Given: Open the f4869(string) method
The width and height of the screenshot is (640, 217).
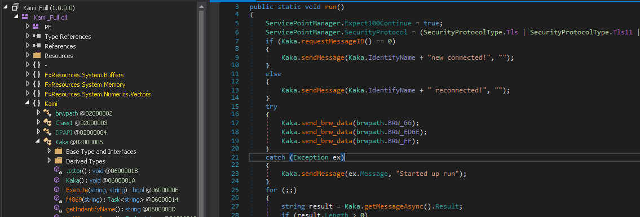Looking at the screenshot, I should (x=122, y=200).
